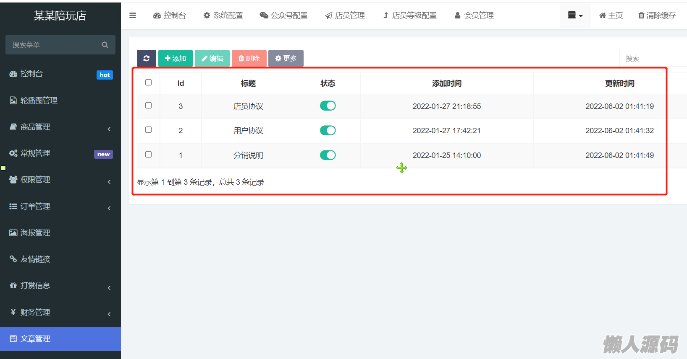The width and height of the screenshot is (687, 359).
Task: Click the refresh icon button in toolbar
Action: pyautogui.click(x=146, y=58)
